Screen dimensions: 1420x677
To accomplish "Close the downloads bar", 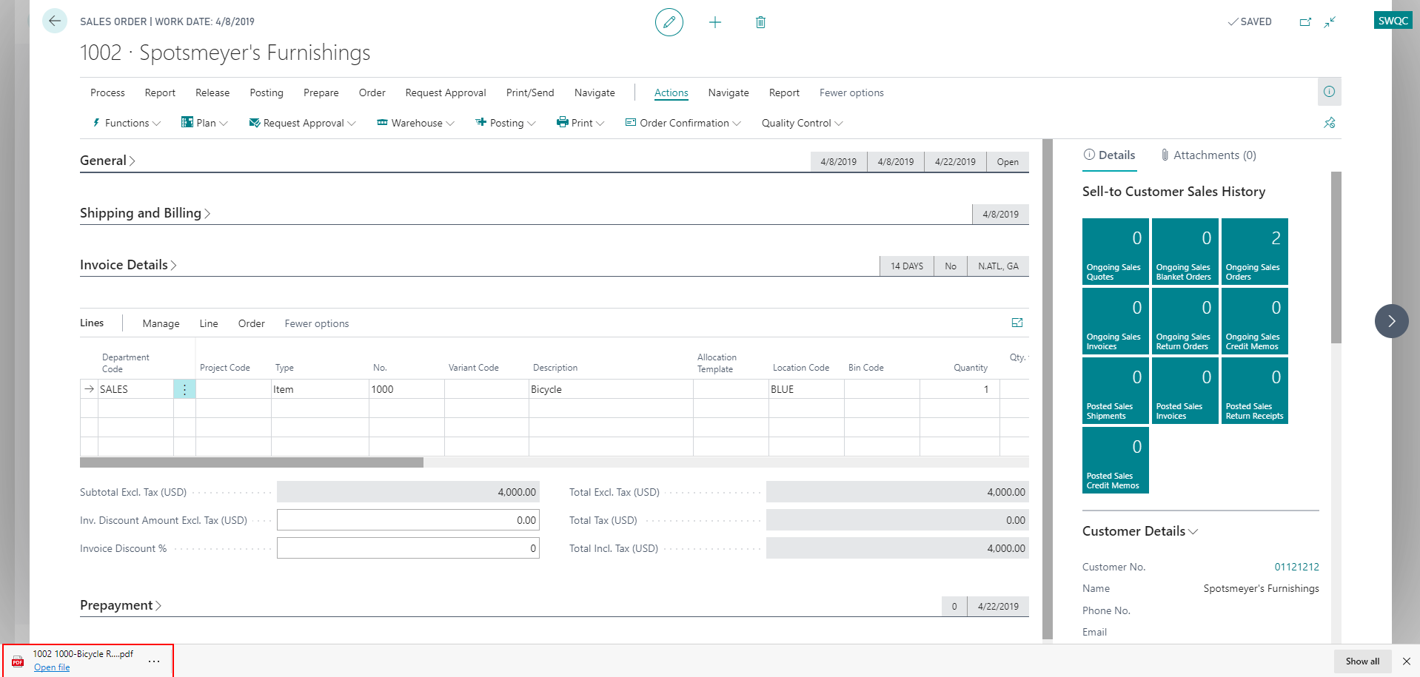I will [x=1407, y=661].
